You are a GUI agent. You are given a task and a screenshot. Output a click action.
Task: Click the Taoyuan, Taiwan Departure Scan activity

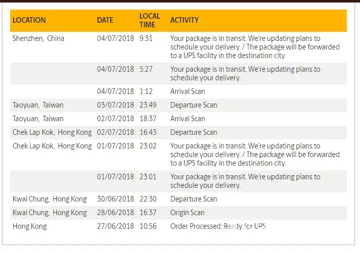(194, 105)
